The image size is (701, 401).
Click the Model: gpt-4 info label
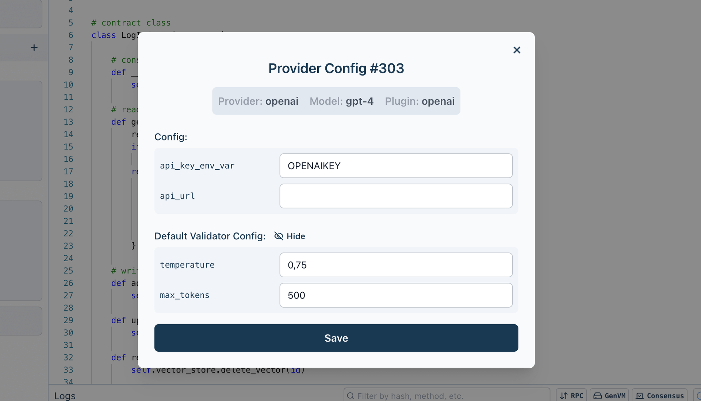coord(341,101)
